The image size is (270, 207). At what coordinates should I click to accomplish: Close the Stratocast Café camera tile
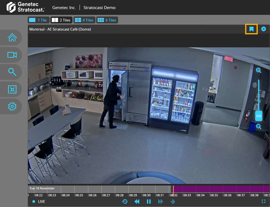coord(263,29)
